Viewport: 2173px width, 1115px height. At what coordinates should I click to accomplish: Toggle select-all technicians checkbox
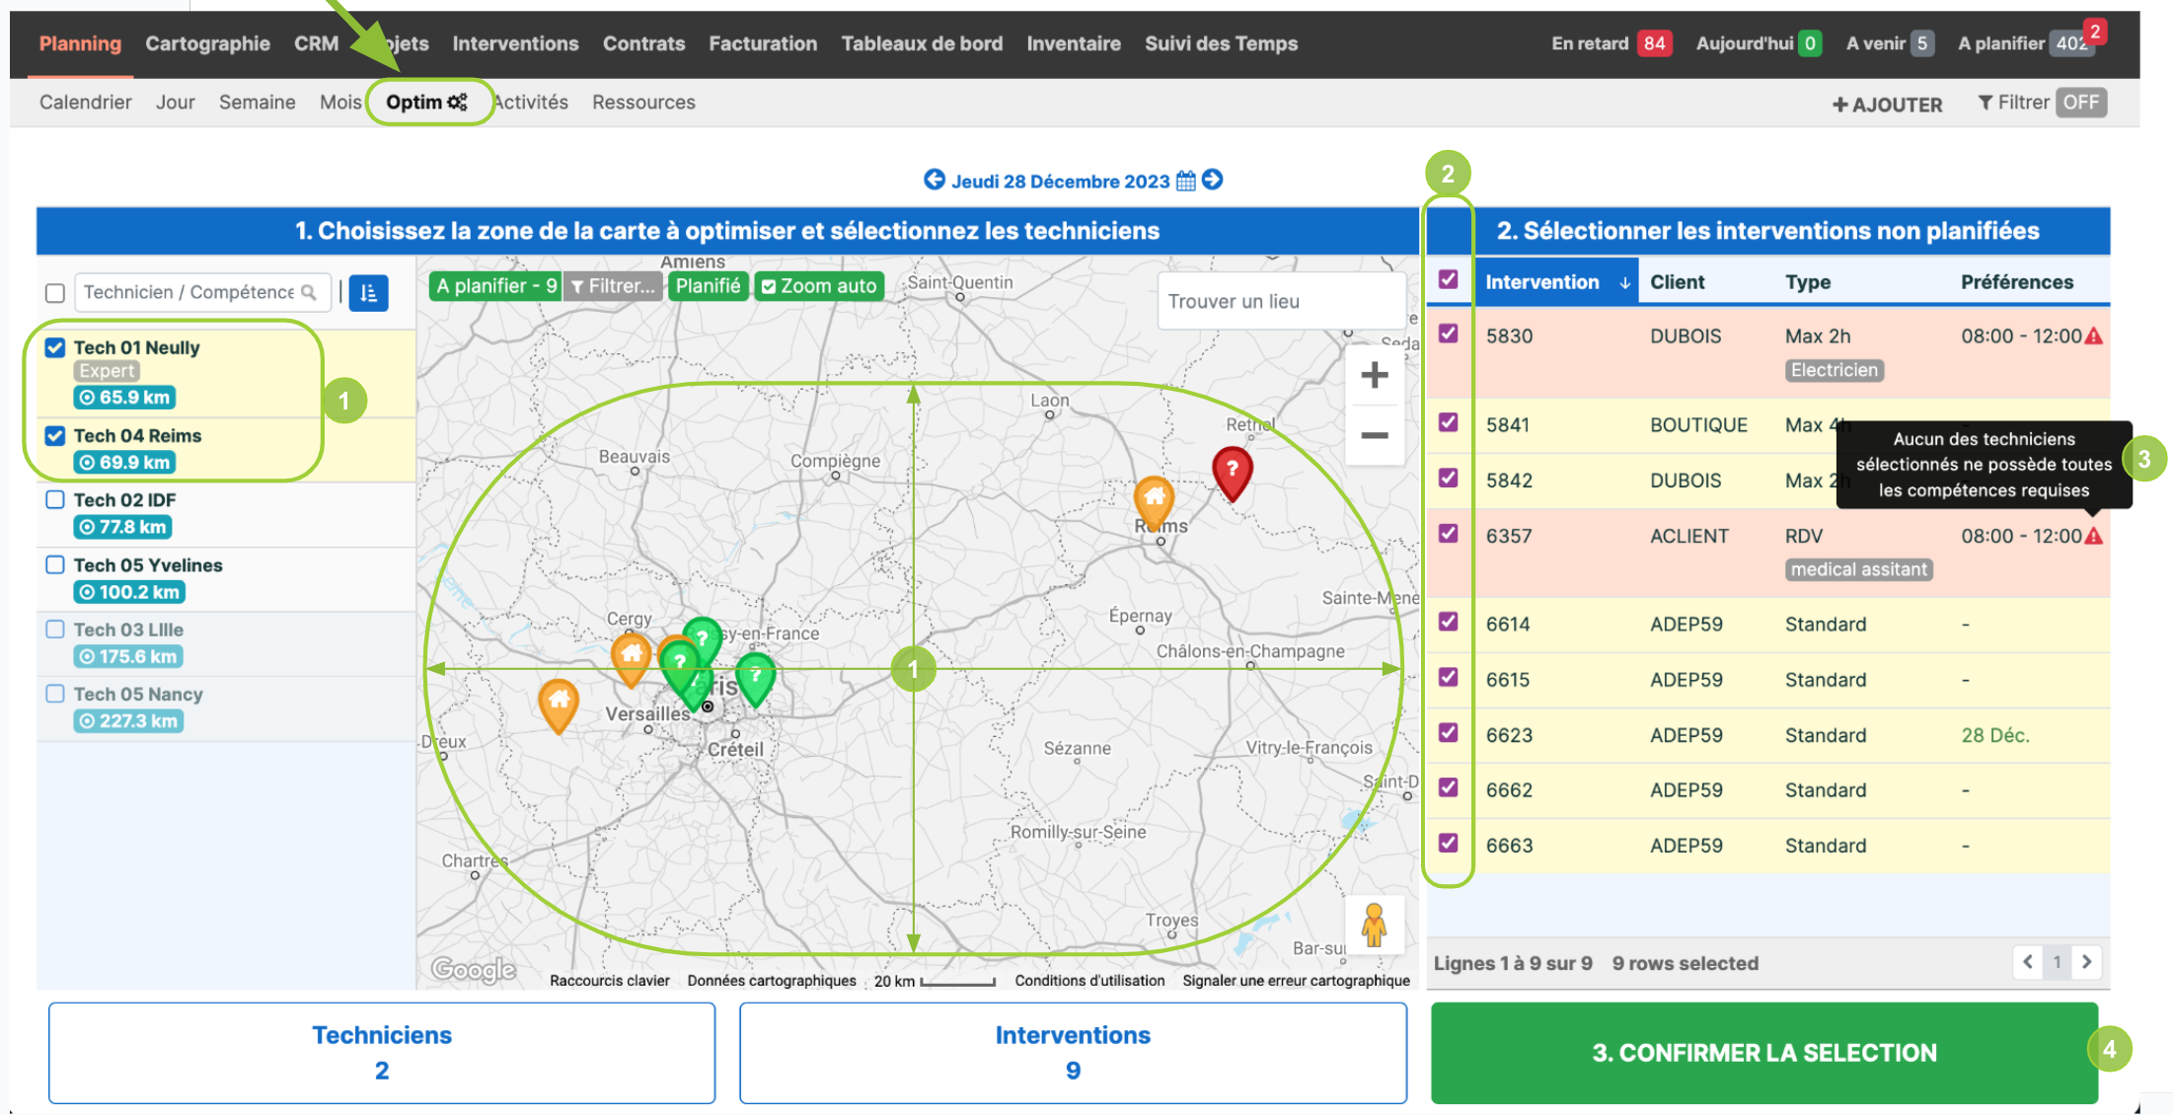click(55, 293)
